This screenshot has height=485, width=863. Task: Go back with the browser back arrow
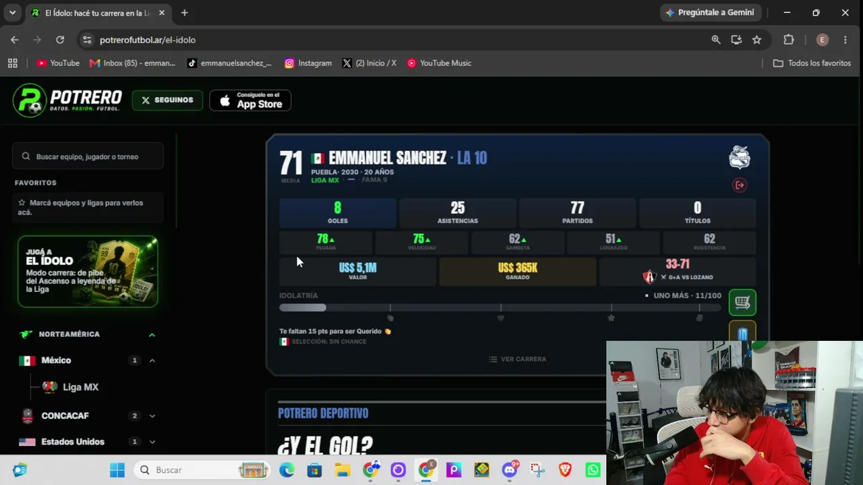15,40
